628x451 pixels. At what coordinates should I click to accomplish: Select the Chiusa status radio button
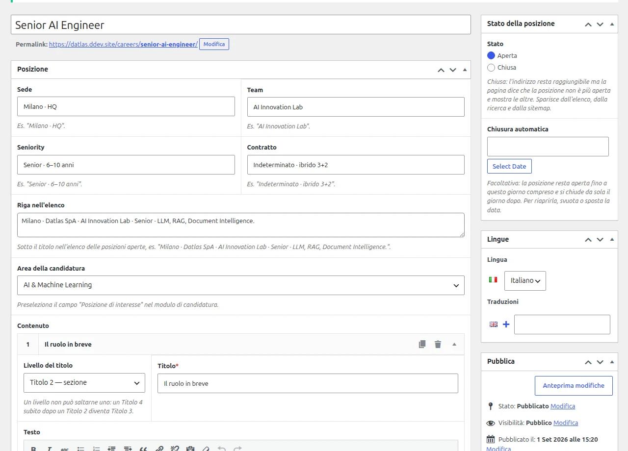click(491, 67)
